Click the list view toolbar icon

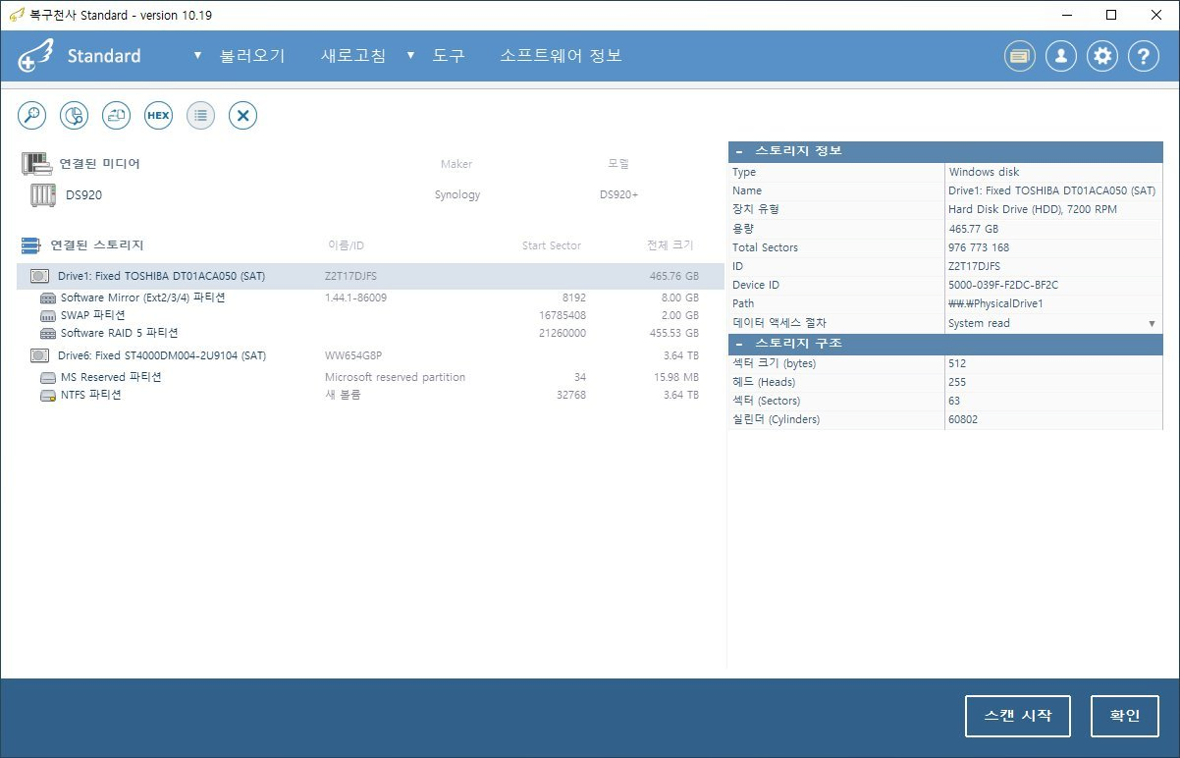click(x=200, y=115)
